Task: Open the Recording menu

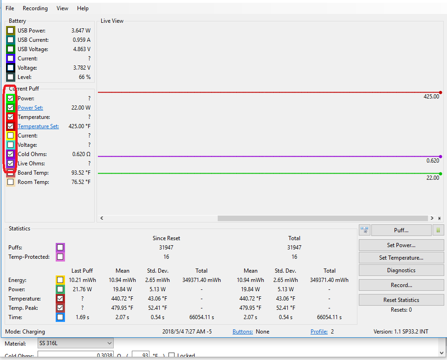Action: click(x=35, y=8)
